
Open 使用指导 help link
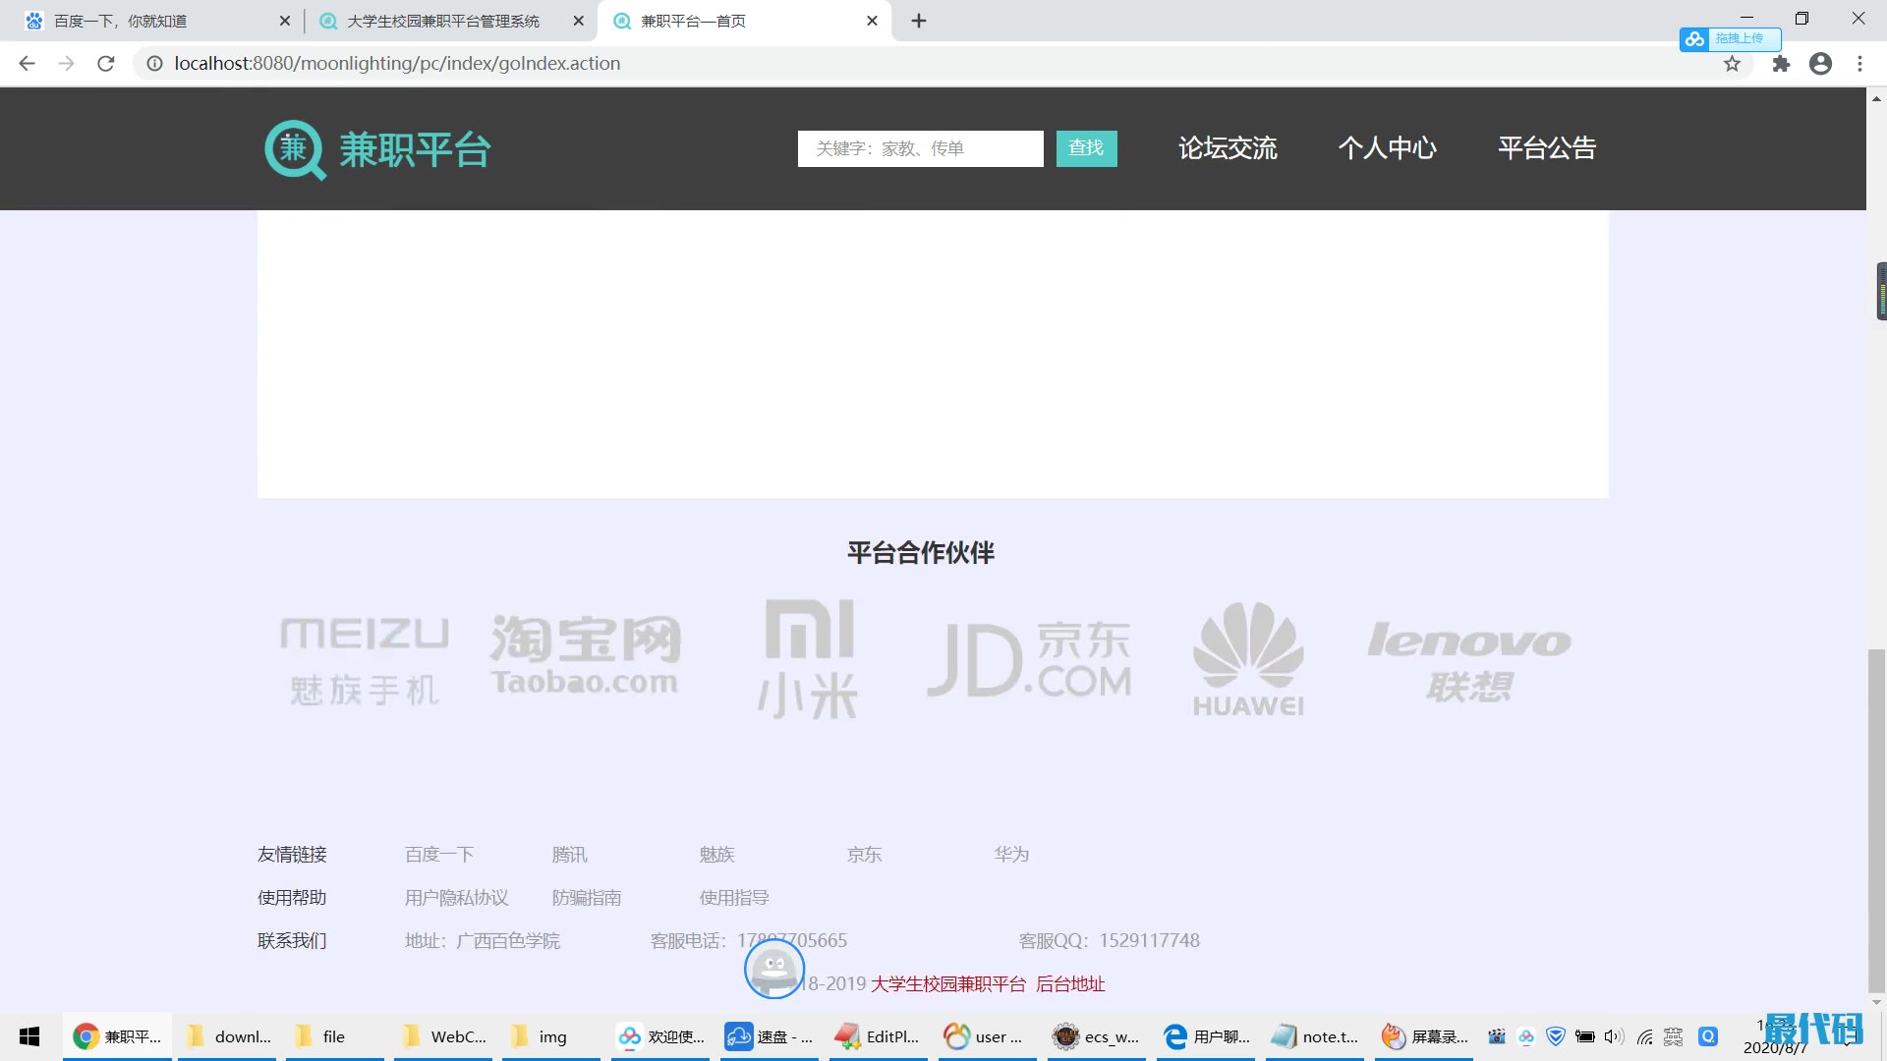[x=734, y=898]
